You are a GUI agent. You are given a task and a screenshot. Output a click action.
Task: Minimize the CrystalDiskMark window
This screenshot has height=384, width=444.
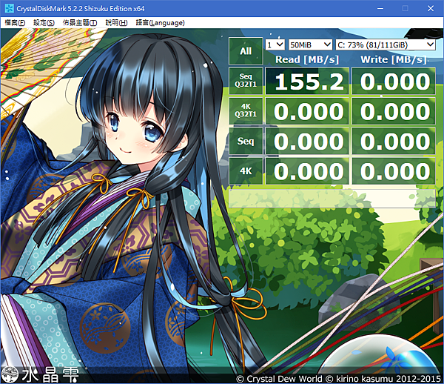380,8
